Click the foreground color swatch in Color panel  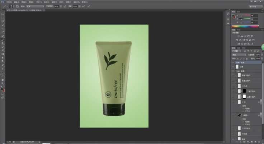click(233, 16)
